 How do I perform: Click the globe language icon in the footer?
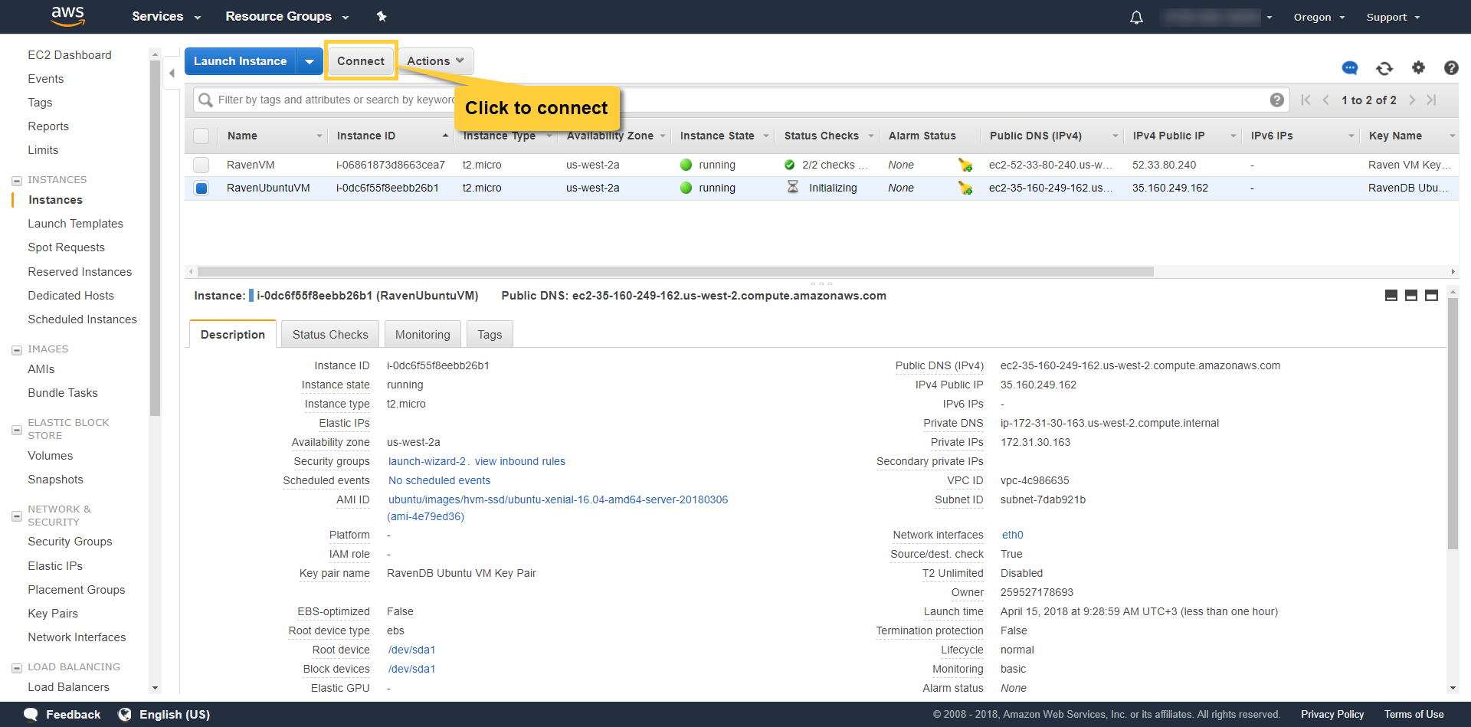click(124, 714)
